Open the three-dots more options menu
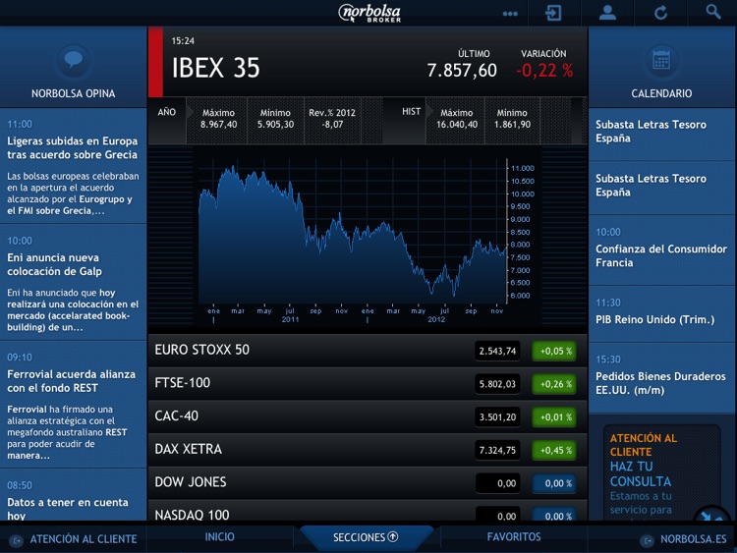The width and height of the screenshot is (737, 553). pyautogui.click(x=510, y=14)
